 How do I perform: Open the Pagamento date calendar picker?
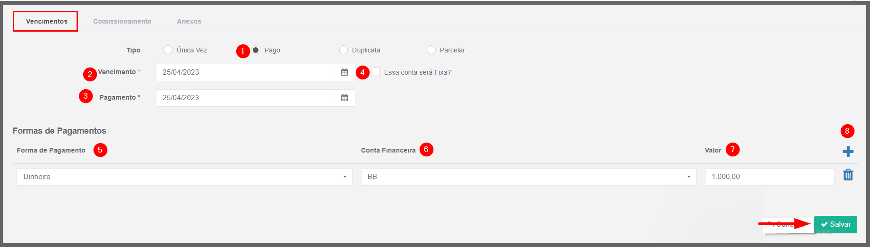point(345,98)
